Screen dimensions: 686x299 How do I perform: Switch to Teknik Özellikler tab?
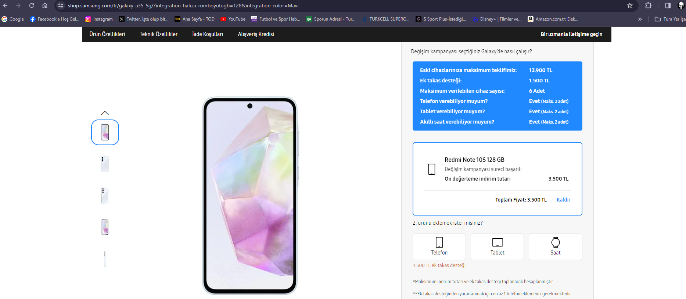159,34
